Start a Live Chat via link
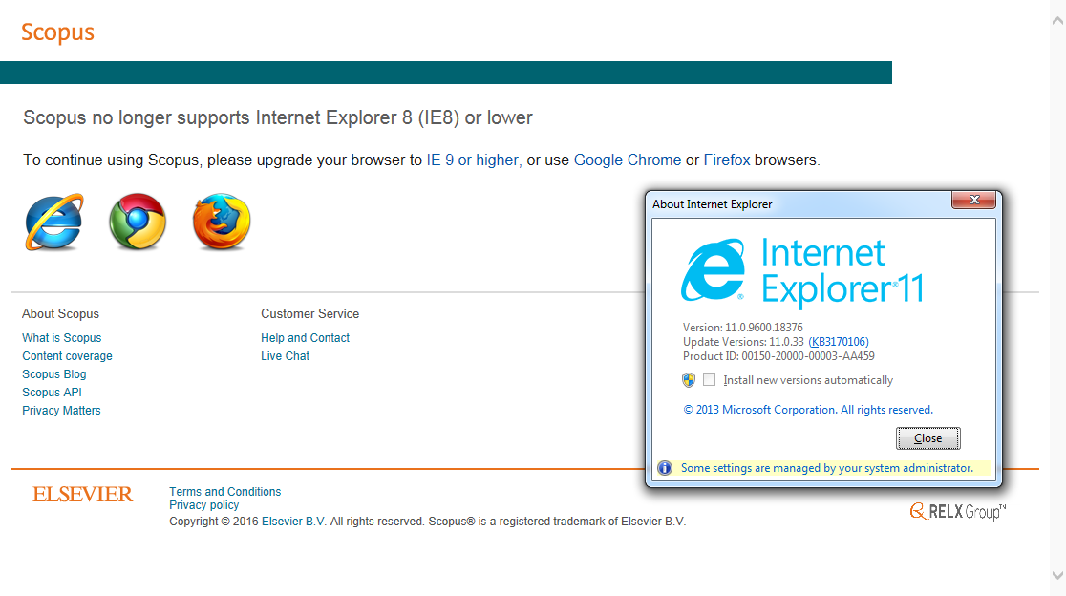 point(285,356)
